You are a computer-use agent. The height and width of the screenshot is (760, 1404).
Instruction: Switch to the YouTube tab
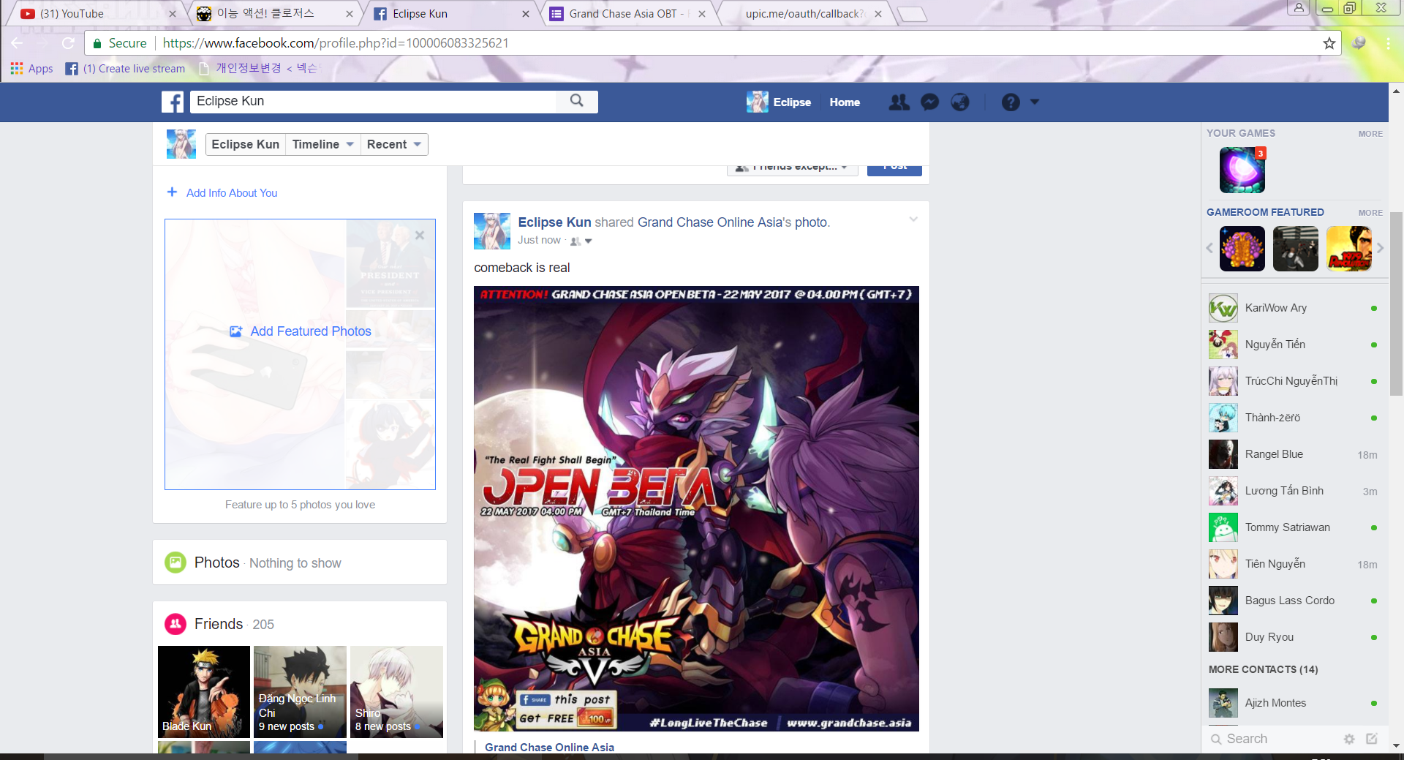point(94,14)
